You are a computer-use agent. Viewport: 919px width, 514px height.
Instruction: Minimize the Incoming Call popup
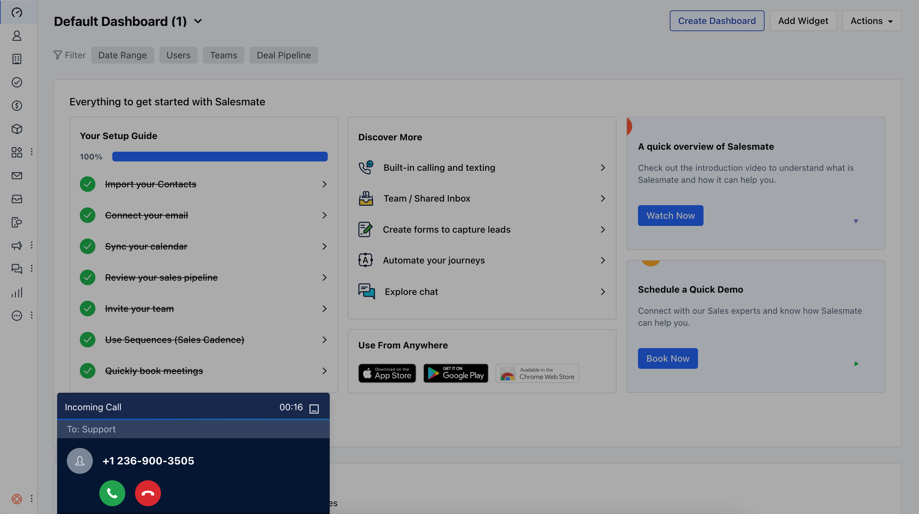point(314,408)
